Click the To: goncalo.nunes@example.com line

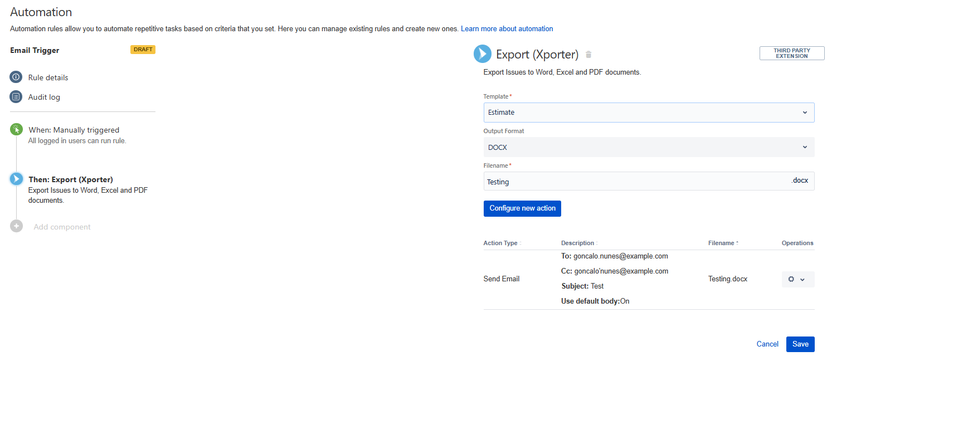[x=615, y=256]
